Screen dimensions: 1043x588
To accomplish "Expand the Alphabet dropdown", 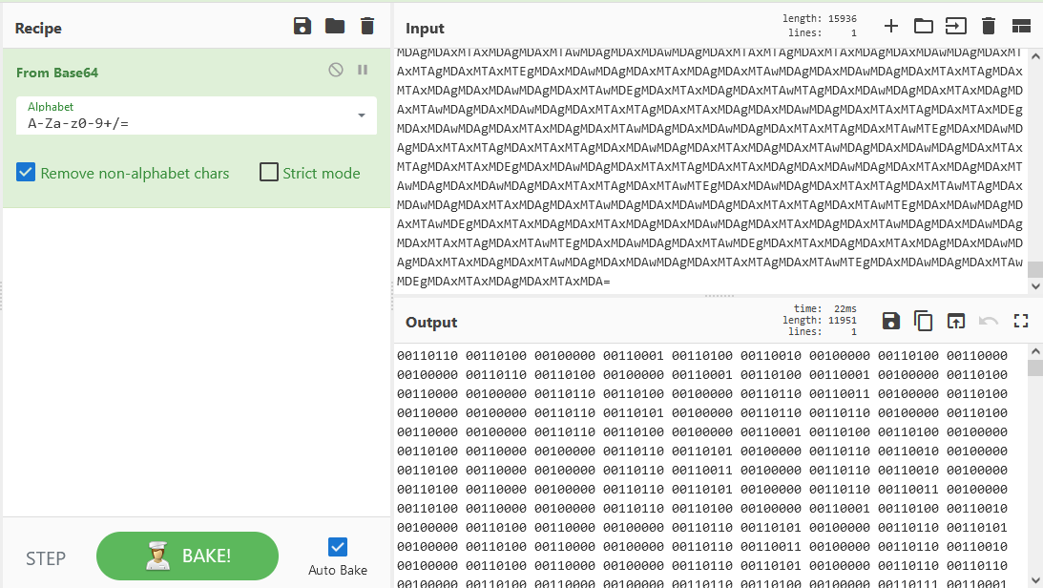I will tap(362, 115).
